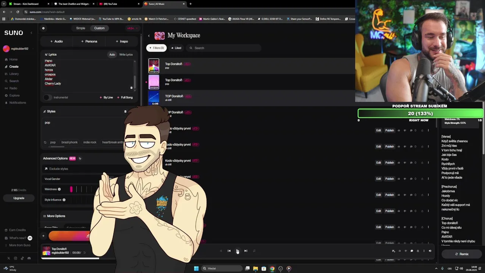Go back using the arrow beside My Workspace
The height and width of the screenshot is (273, 485).
click(149, 36)
